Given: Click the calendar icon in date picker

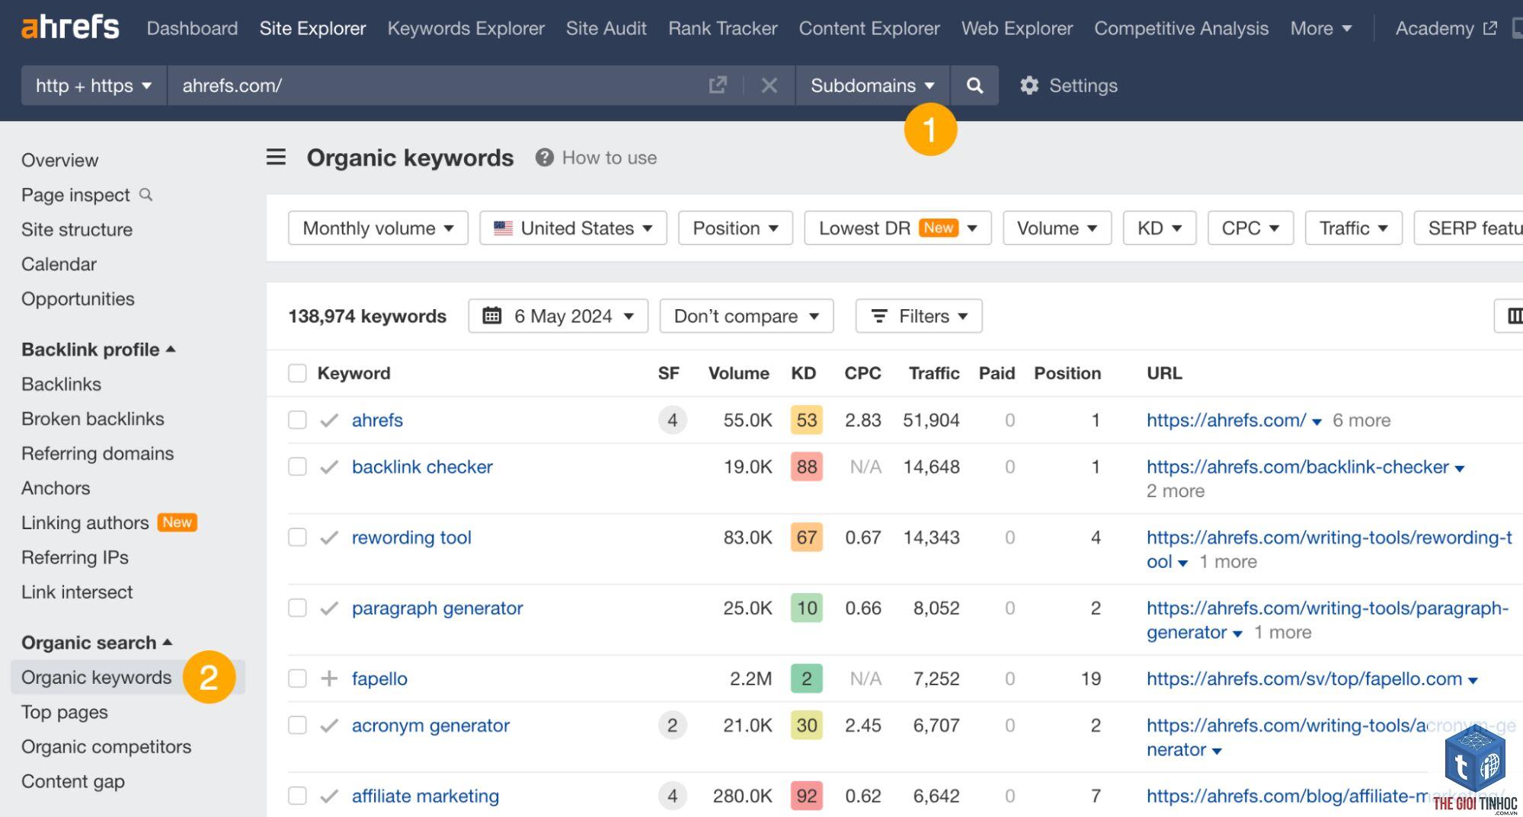Looking at the screenshot, I should [492, 315].
